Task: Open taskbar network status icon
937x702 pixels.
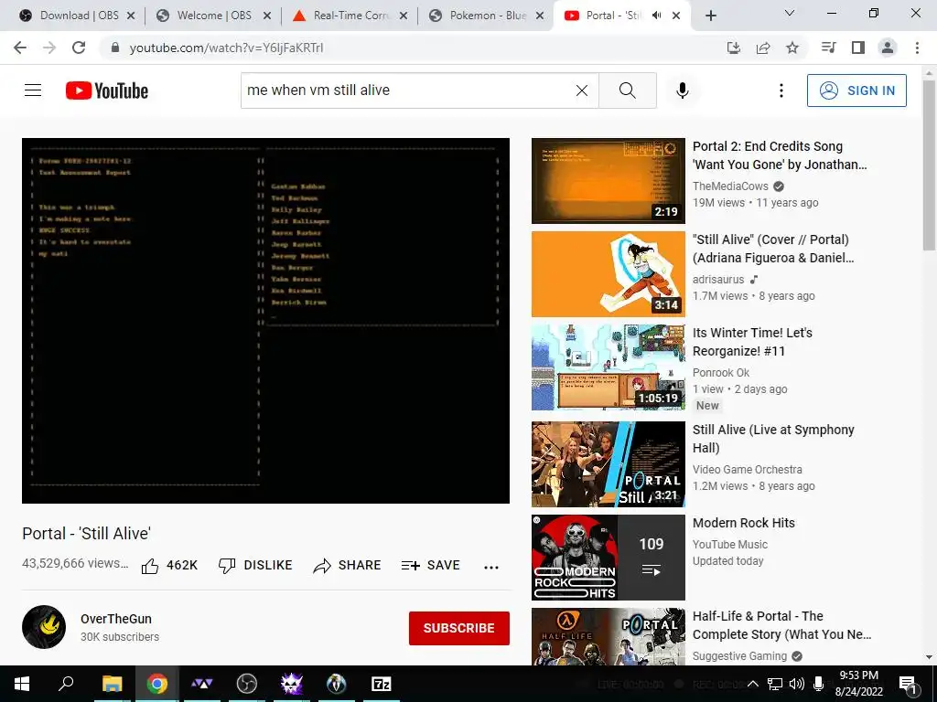Action: [x=775, y=684]
